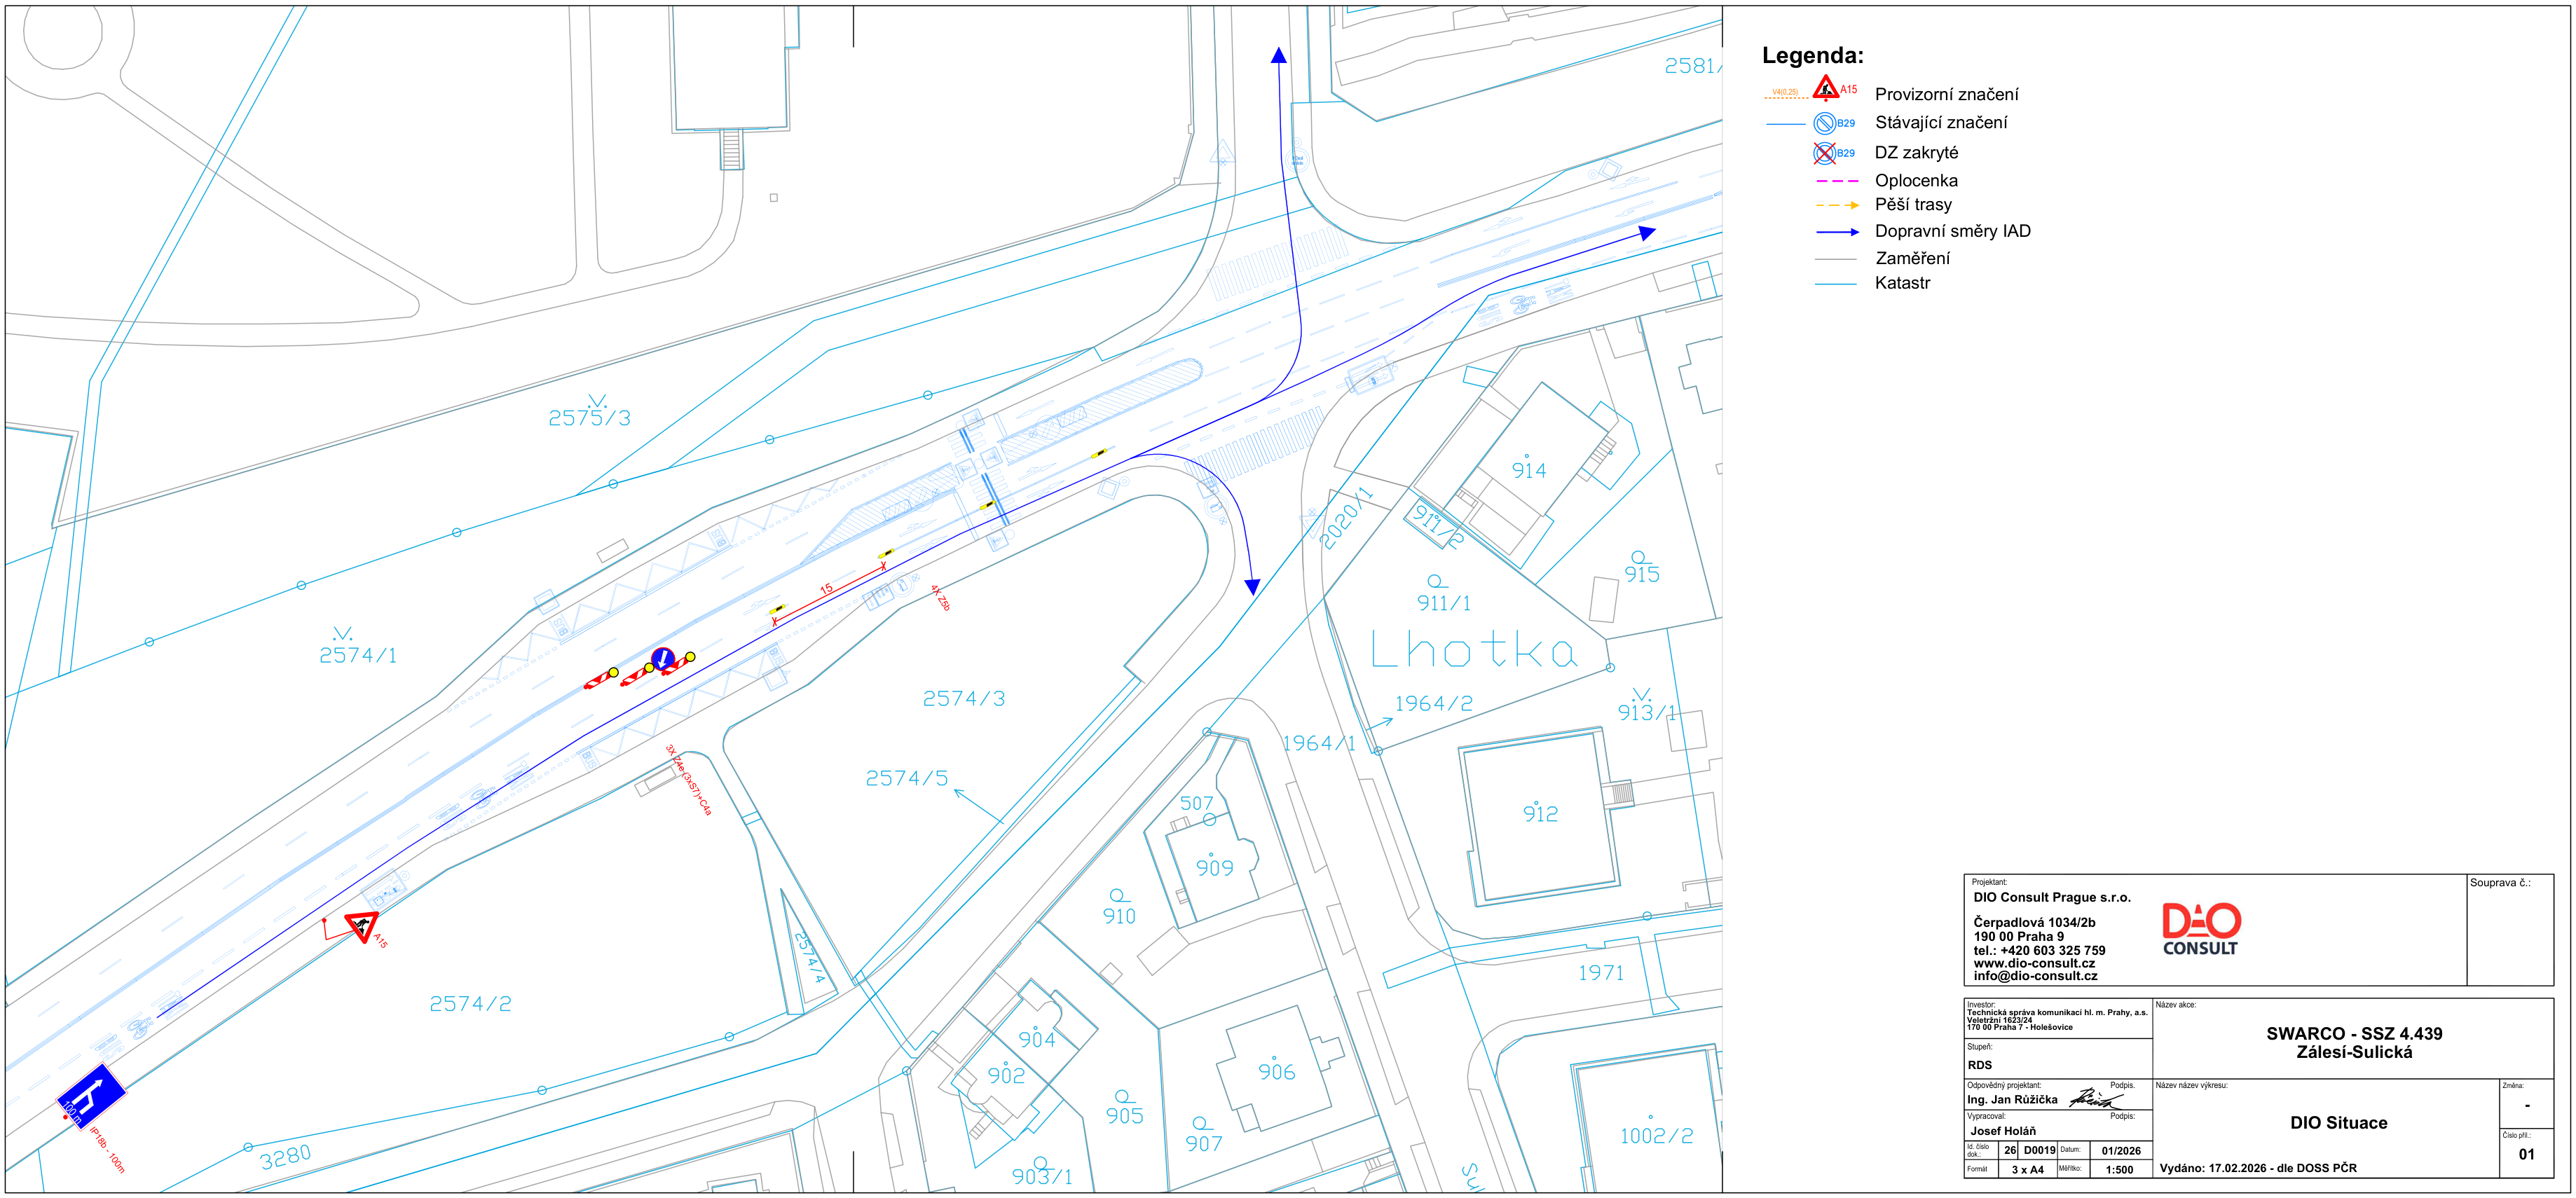Screen dimensions: 2576x1198
Task: Click the blue B29 sign beside Stávající značení
Action: click(1824, 123)
